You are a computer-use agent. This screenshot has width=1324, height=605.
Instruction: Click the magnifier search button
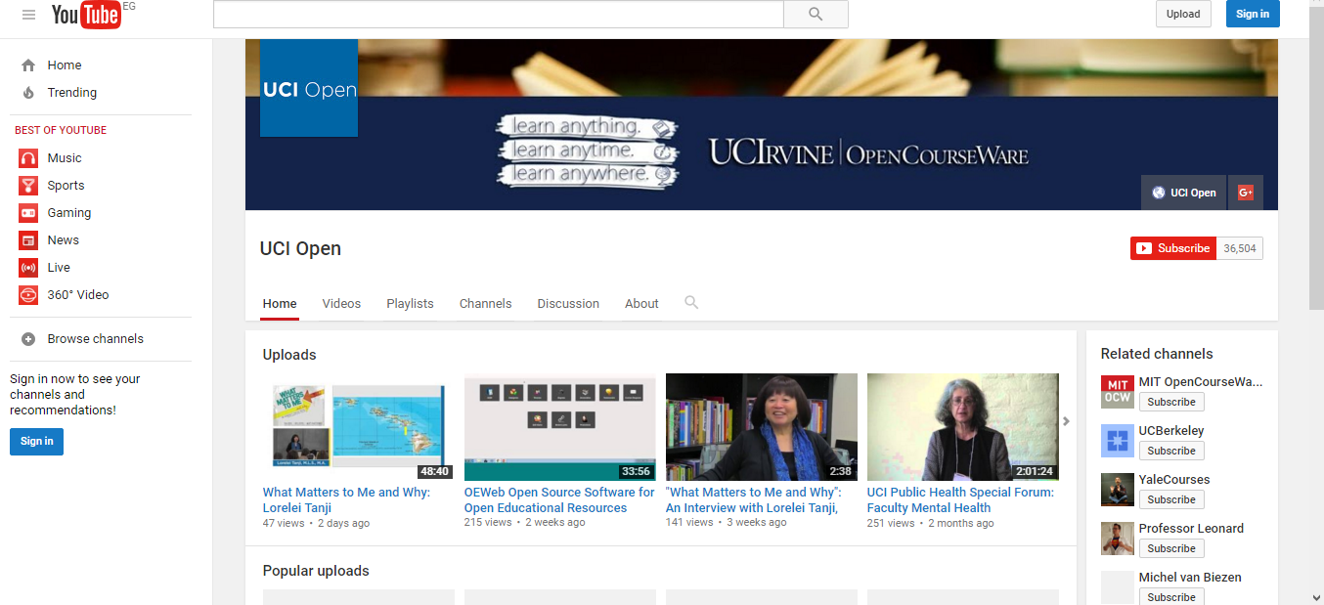coord(816,14)
